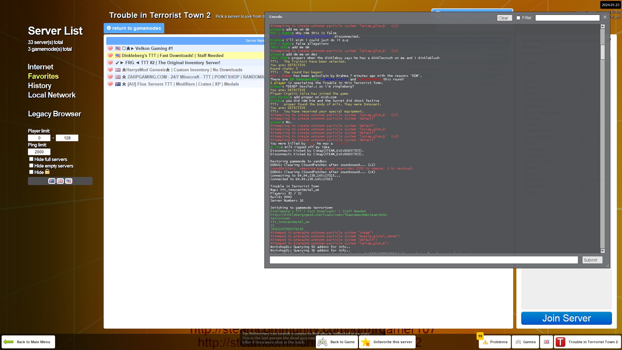Submit the console command

(592, 260)
